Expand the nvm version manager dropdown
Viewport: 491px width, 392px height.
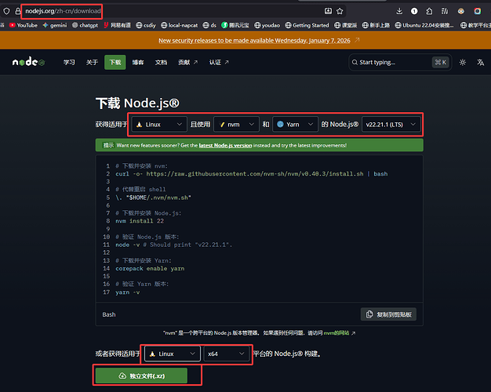tap(236, 124)
